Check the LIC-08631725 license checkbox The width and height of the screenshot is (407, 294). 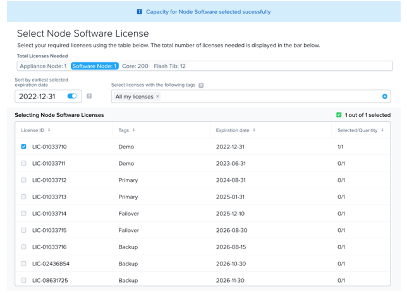pos(23,280)
